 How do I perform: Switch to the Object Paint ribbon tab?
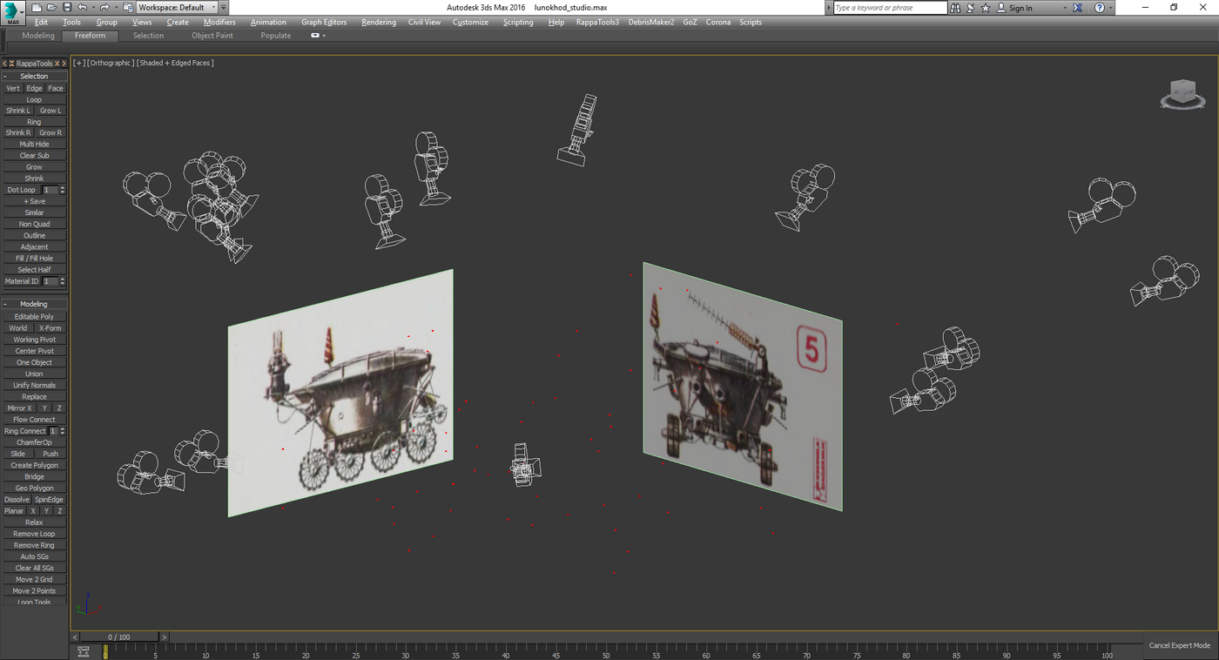pos(212,36)
